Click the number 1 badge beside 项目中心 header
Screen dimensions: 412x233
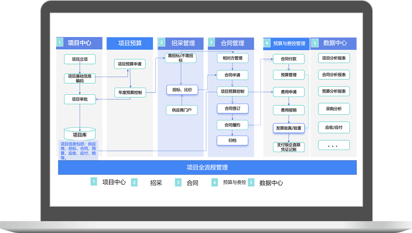click(x=60, y=43)
